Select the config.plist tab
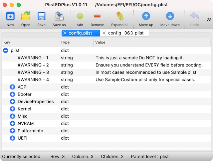Viewport: 213px width, 161px height. coord(81,33)
